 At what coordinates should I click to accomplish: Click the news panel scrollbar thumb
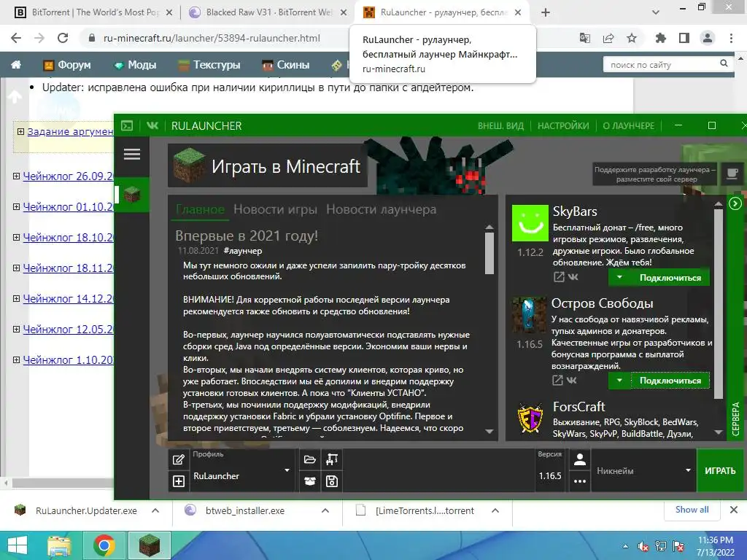click(489, 253)
